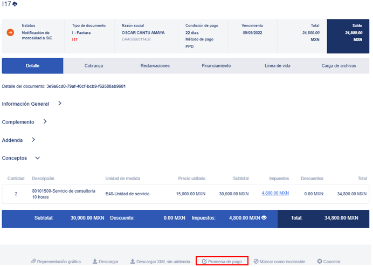Switch to the Cobranza tab
Viewport: 373px width, 267px height.
coord(94,66)
